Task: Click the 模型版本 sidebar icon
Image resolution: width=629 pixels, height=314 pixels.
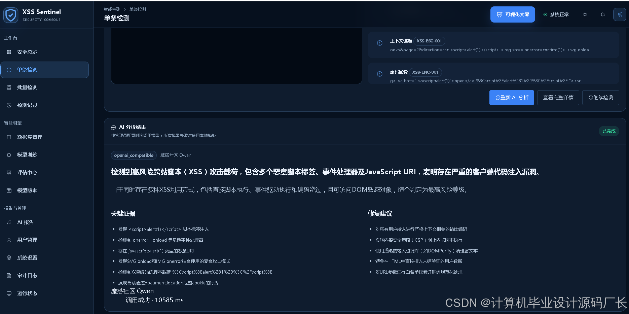Action: point(9,190)
